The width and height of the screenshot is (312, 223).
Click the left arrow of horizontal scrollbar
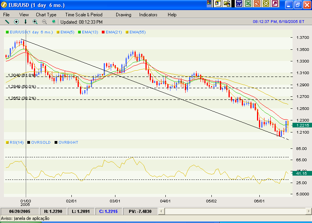[161, 211]
